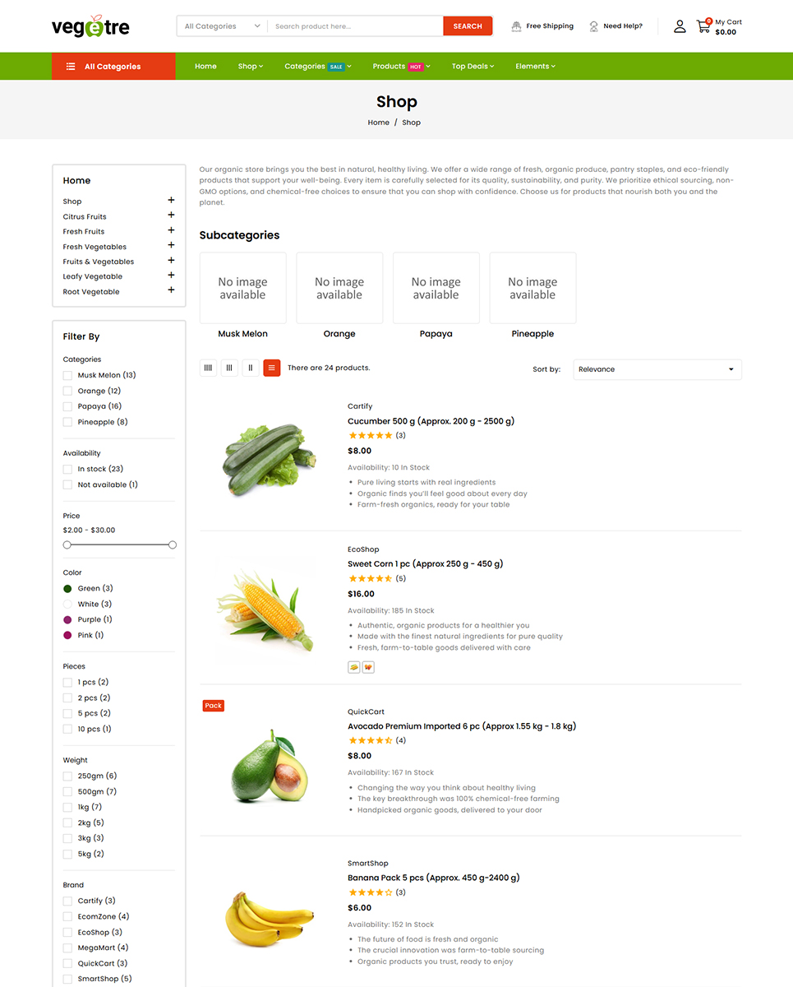Open the user account icon

click(680, 26)
